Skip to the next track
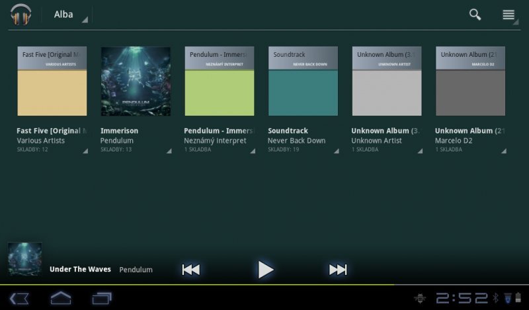 [x=338, y=269]
